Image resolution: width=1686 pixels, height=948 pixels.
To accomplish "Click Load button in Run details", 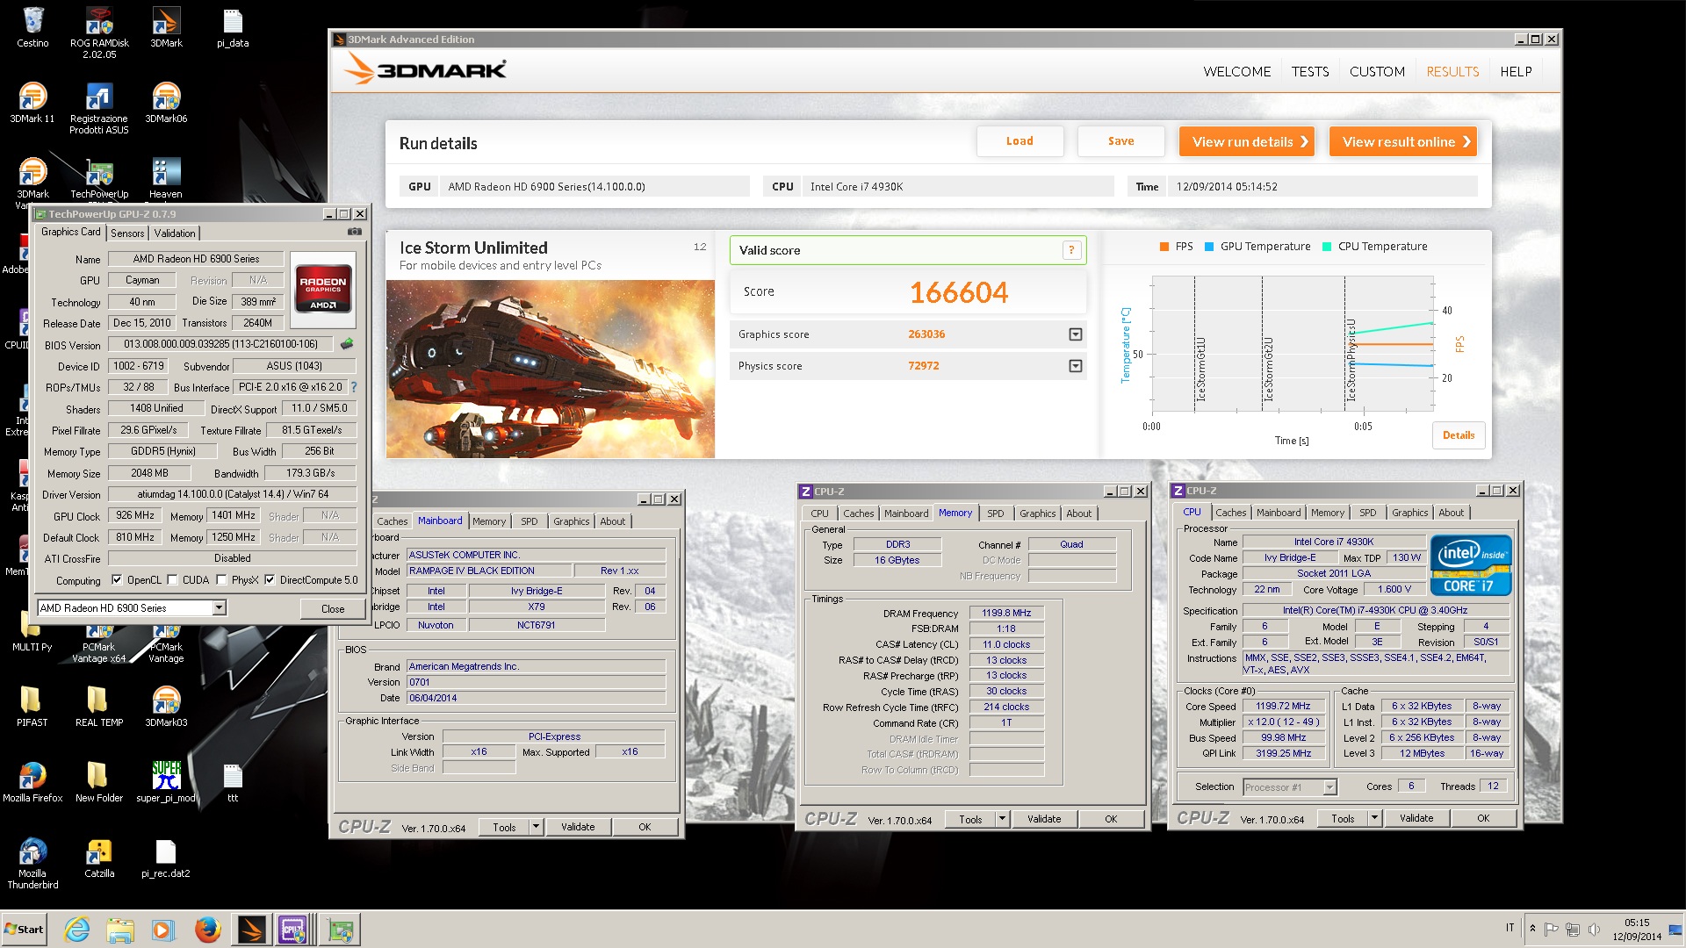I will pos(1020,141).
